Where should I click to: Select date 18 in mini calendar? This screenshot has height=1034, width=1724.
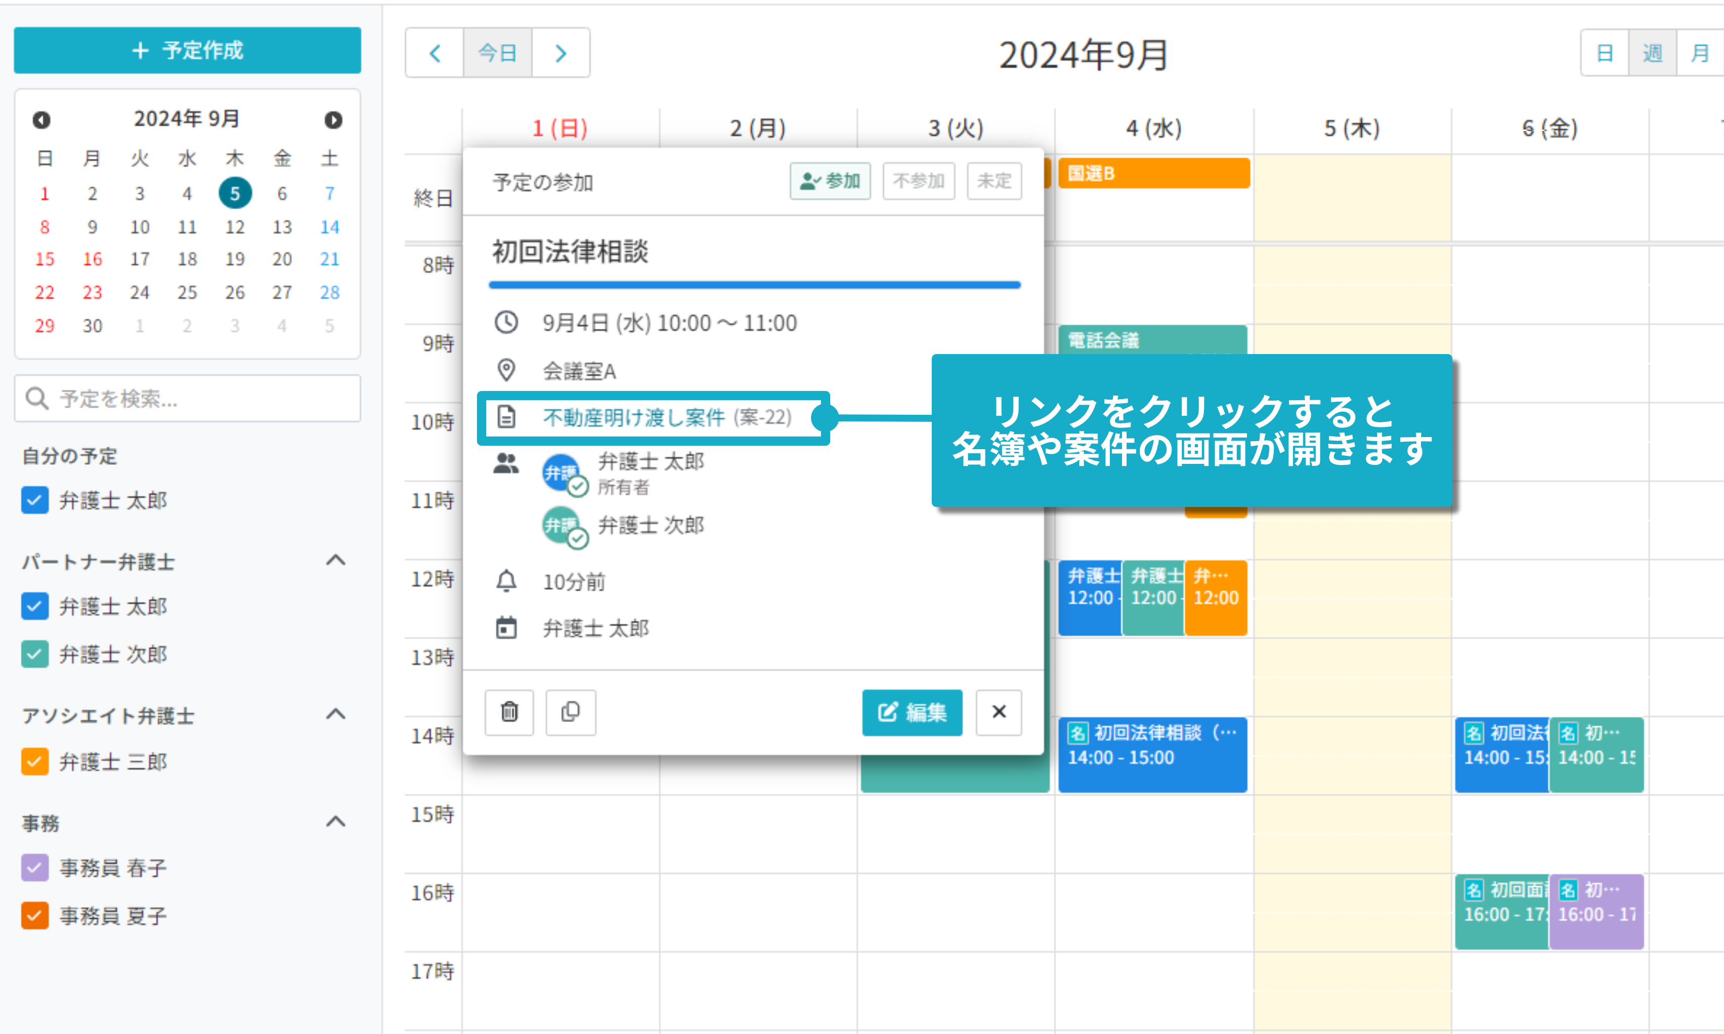click(187, 259)
